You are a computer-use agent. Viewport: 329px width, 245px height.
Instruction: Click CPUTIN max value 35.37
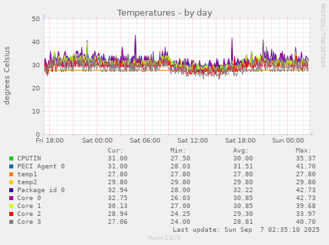tap(306, 158)
